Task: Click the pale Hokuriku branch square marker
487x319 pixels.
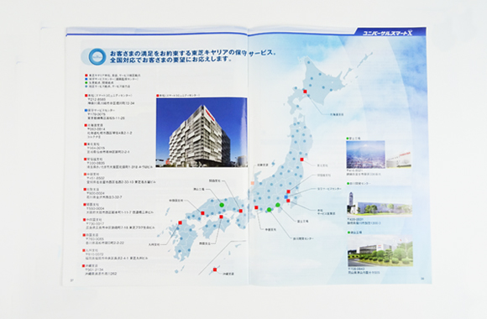Action: coord(252,183)
